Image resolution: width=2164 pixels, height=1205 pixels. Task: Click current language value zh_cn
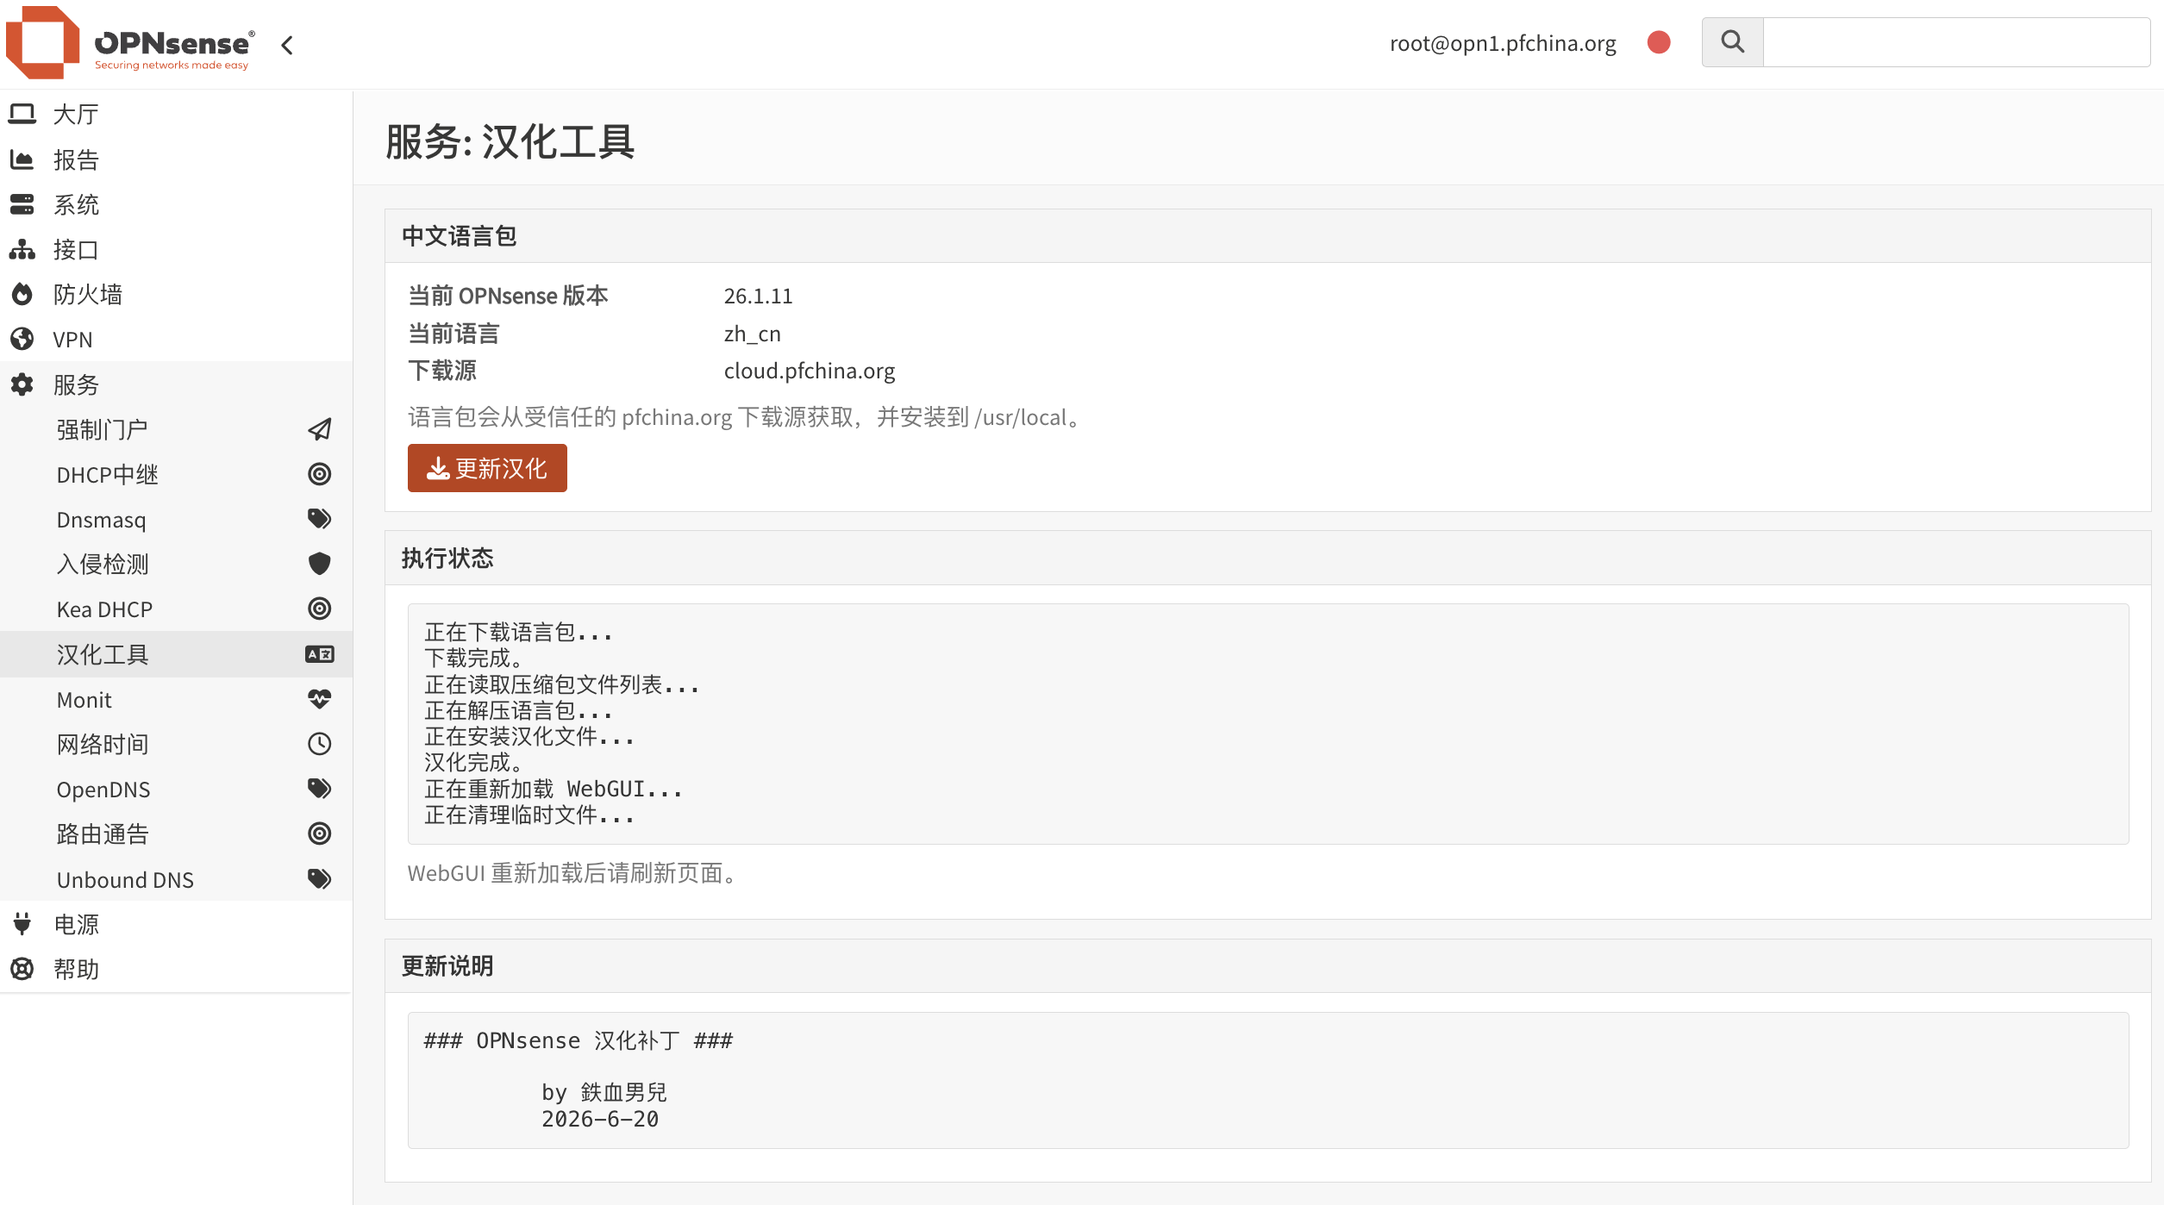(x=752, y=334)
